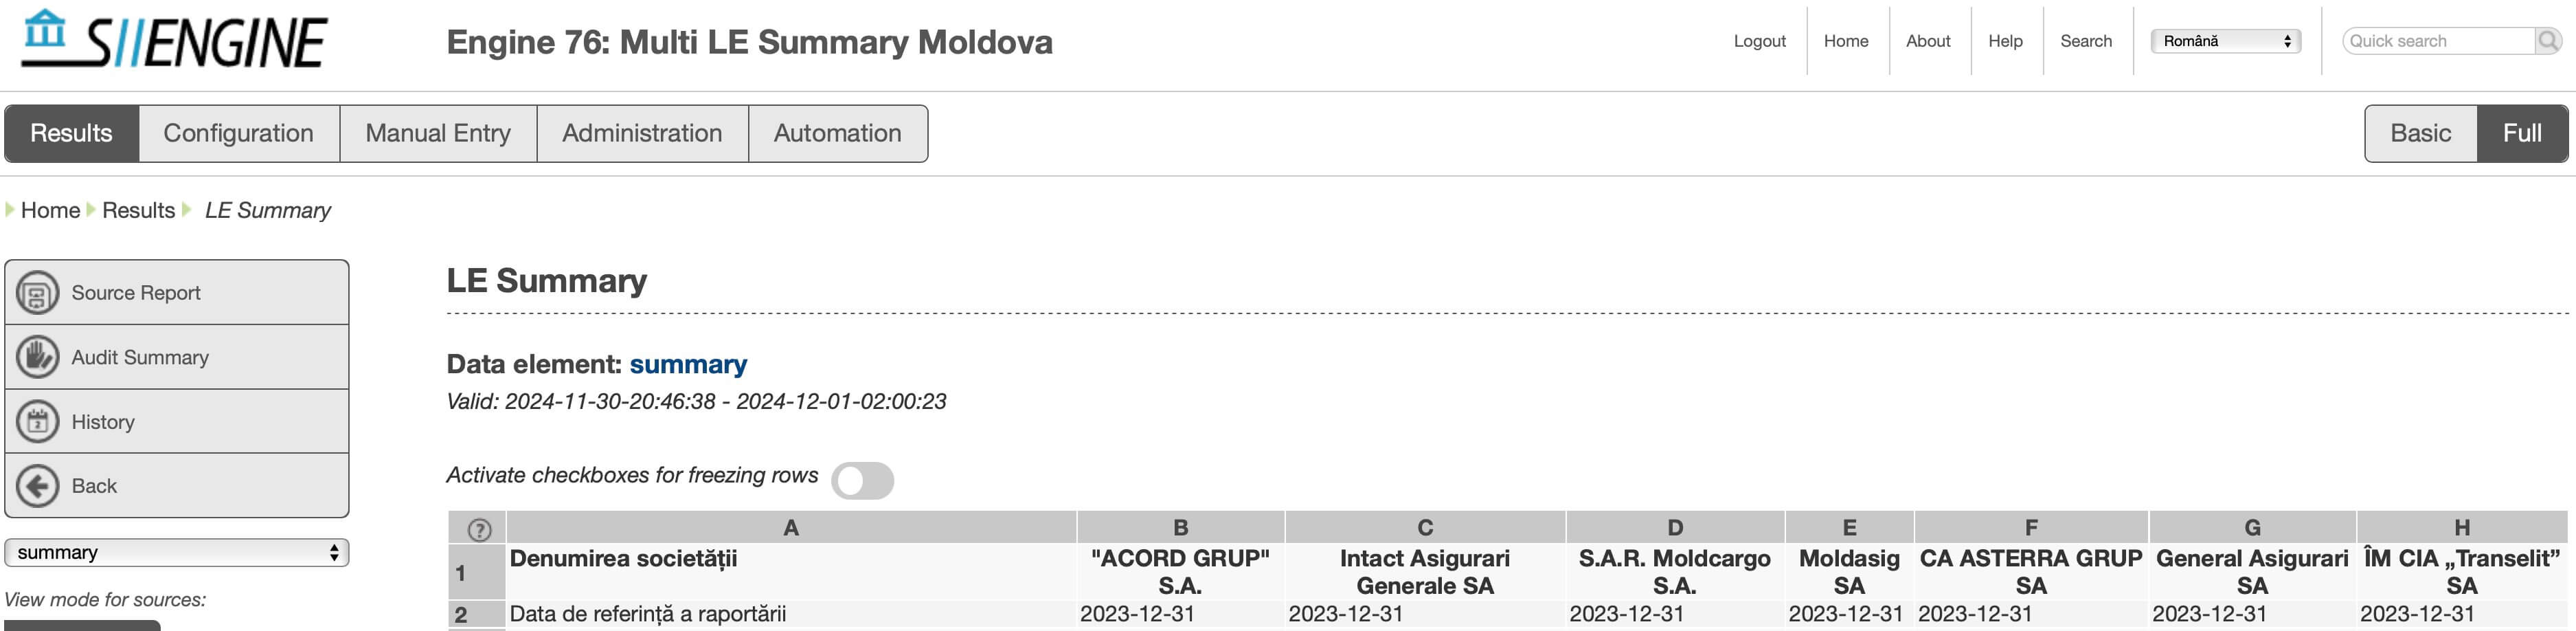The width and height of the screenshot is (2576, 631).
Task: Expand the summary data element dropdown
Action: click(177, 552)
